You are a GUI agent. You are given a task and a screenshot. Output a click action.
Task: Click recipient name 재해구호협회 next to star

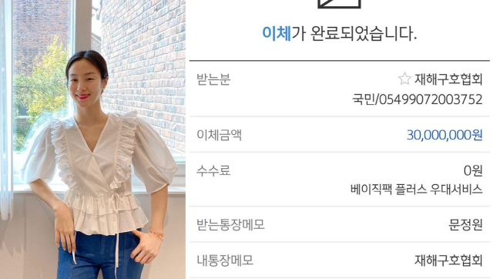point(448,79)
